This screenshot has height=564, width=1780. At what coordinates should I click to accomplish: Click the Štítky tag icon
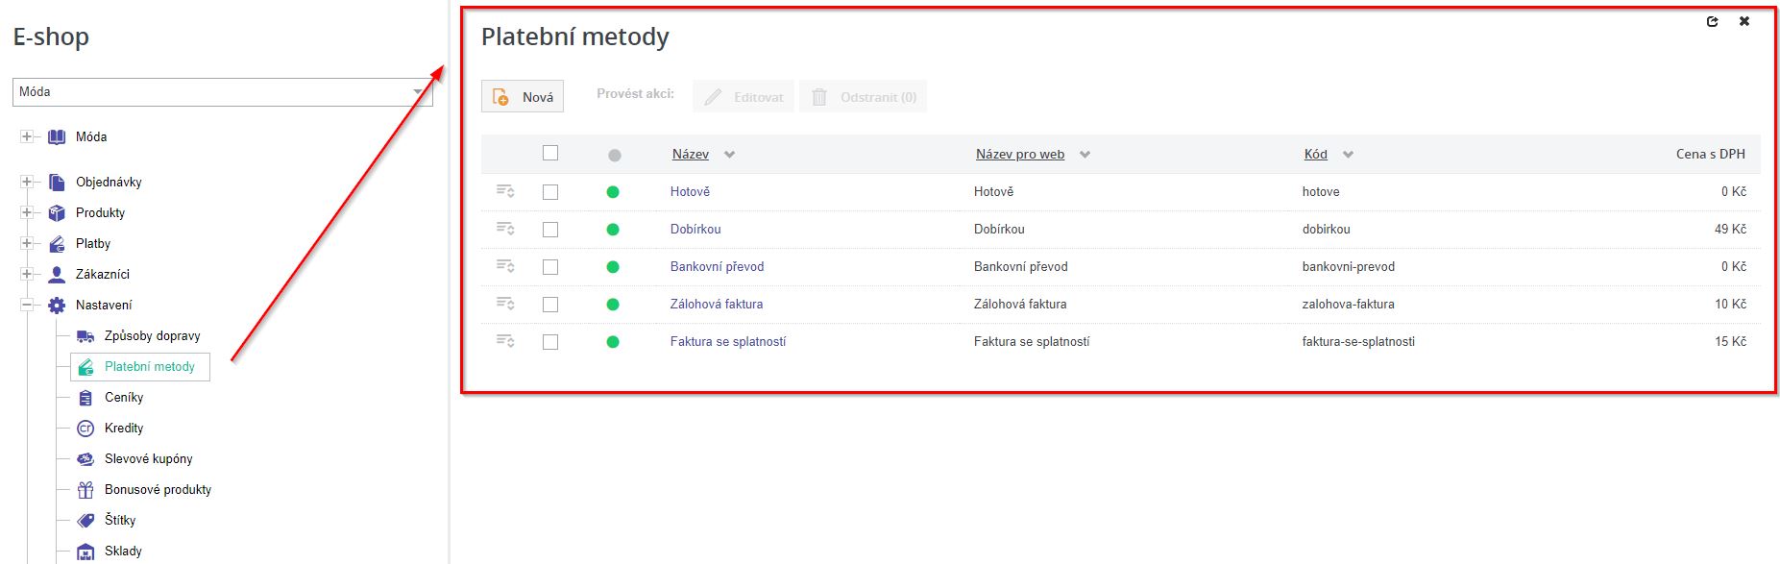[85, 521]
